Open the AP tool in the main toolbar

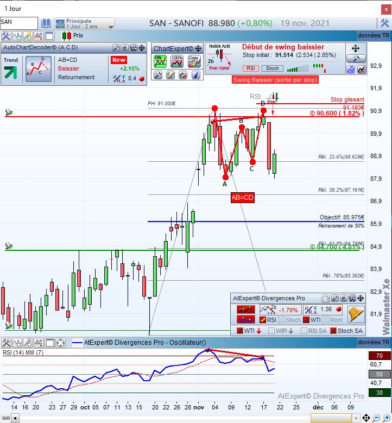coord(39,36)
